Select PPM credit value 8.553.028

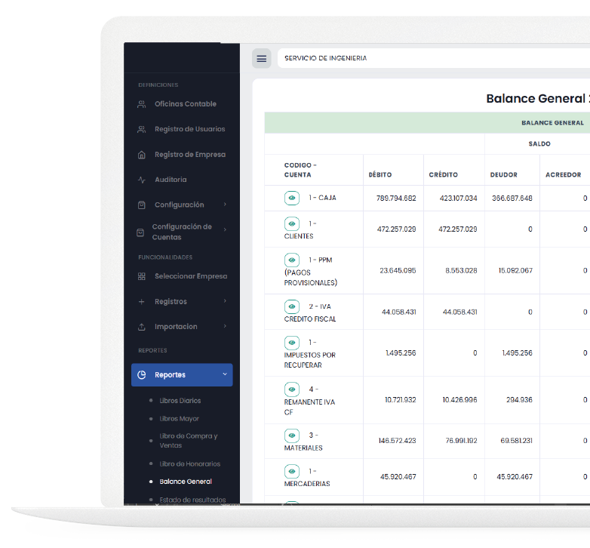[x=461, y=271]
